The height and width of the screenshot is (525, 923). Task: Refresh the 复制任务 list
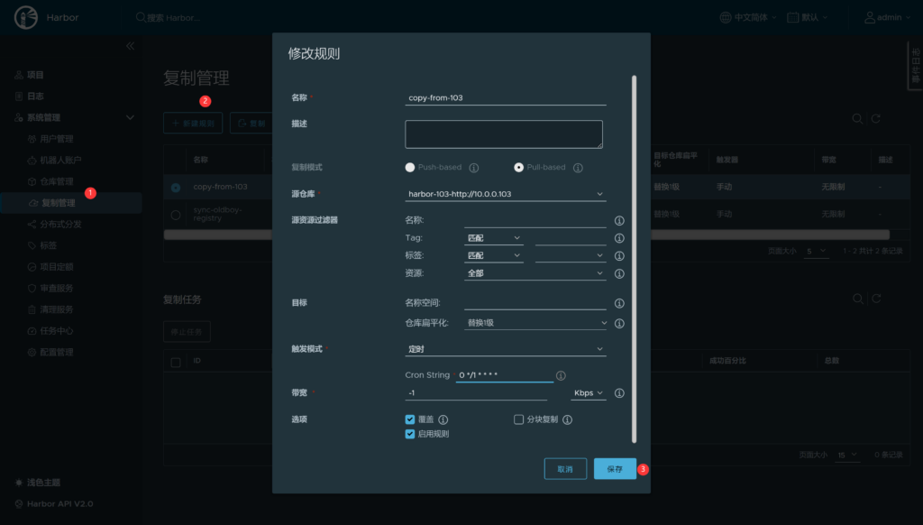(876, 299)
